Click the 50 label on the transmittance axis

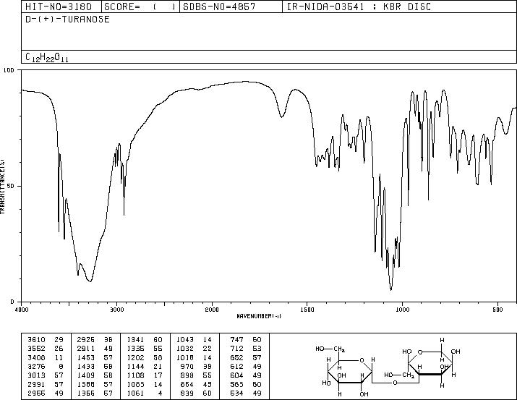12,186
